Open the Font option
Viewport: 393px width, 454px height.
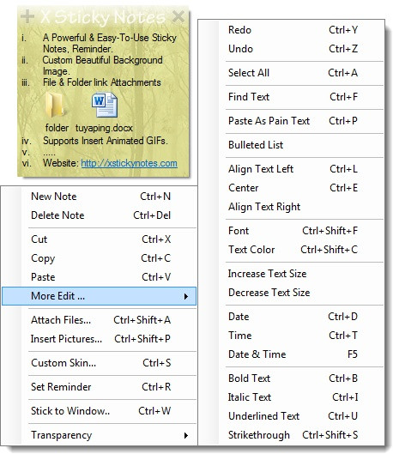291,231
